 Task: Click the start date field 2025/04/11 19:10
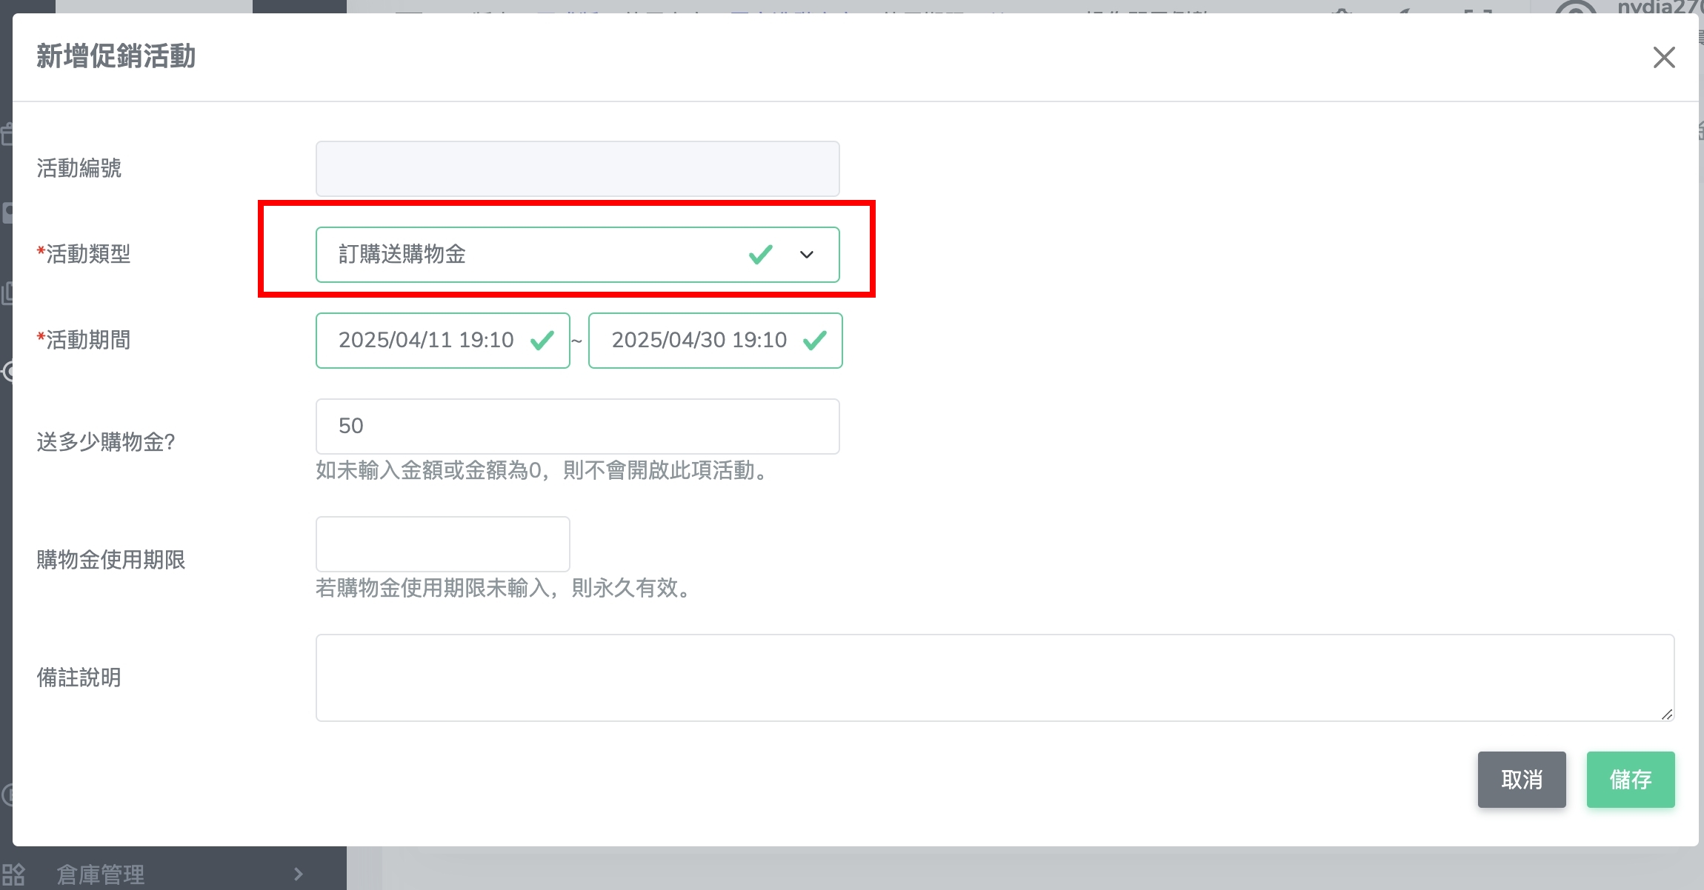coord(427,341)
